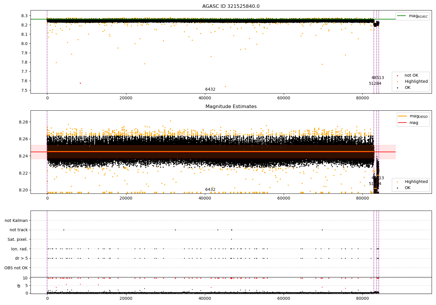Click the 'OK' legend entry in Magnitude Estimates plot

(408, 188)
